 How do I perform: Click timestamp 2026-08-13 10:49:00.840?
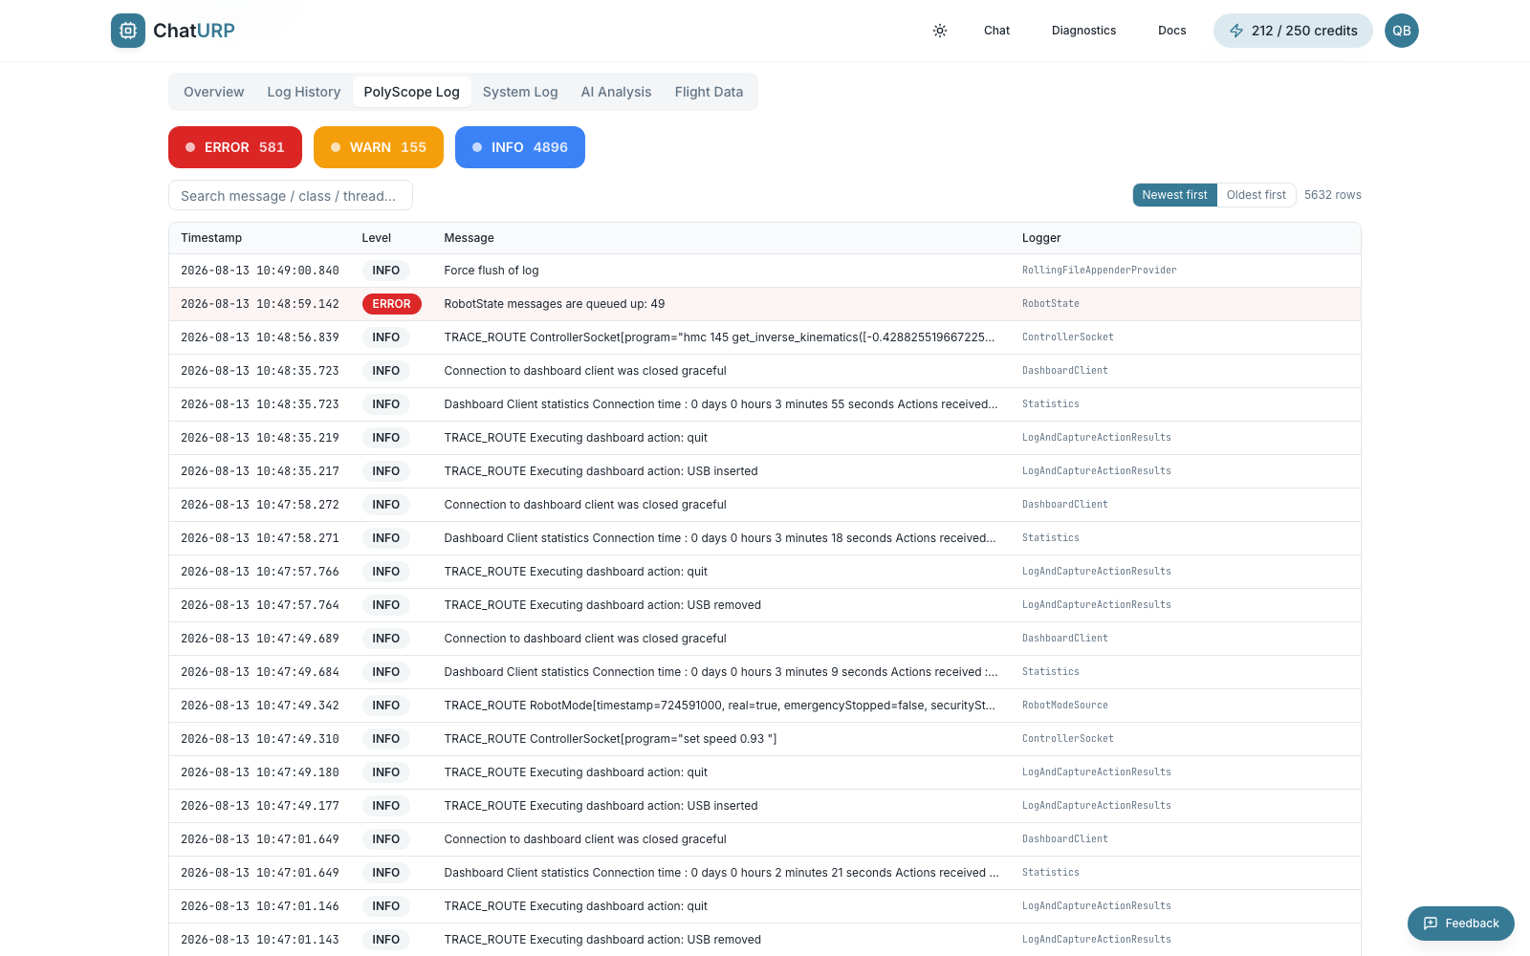click(x=260, y=271)
